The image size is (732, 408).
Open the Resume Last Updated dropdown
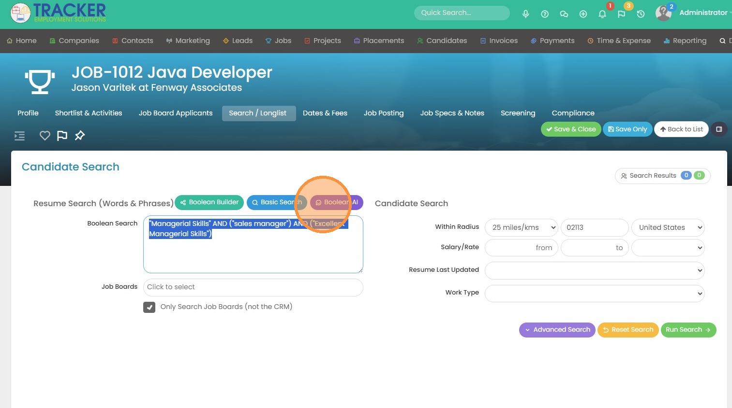click(594, 270)
